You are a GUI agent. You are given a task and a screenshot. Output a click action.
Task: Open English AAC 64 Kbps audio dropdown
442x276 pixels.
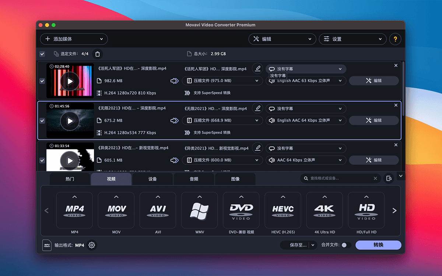pyautogui.click(x=306, y=120)
